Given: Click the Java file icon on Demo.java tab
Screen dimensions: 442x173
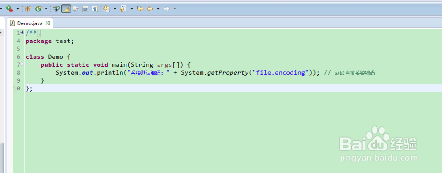Looking at the screenshot, I should coord(12,23).
